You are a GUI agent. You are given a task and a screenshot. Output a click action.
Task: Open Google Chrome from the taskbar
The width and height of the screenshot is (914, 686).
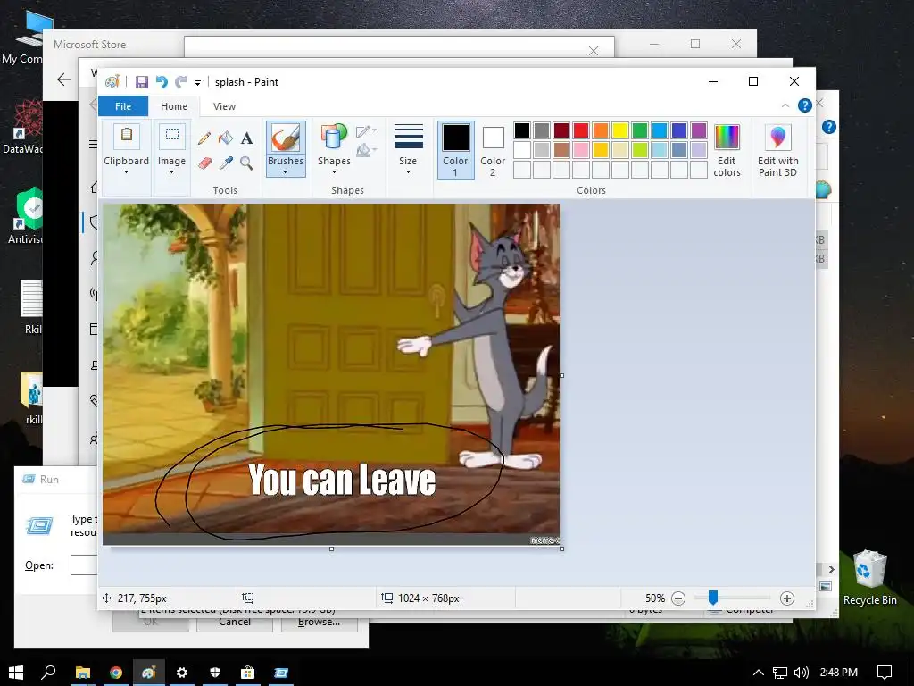[x=116, y=673]
